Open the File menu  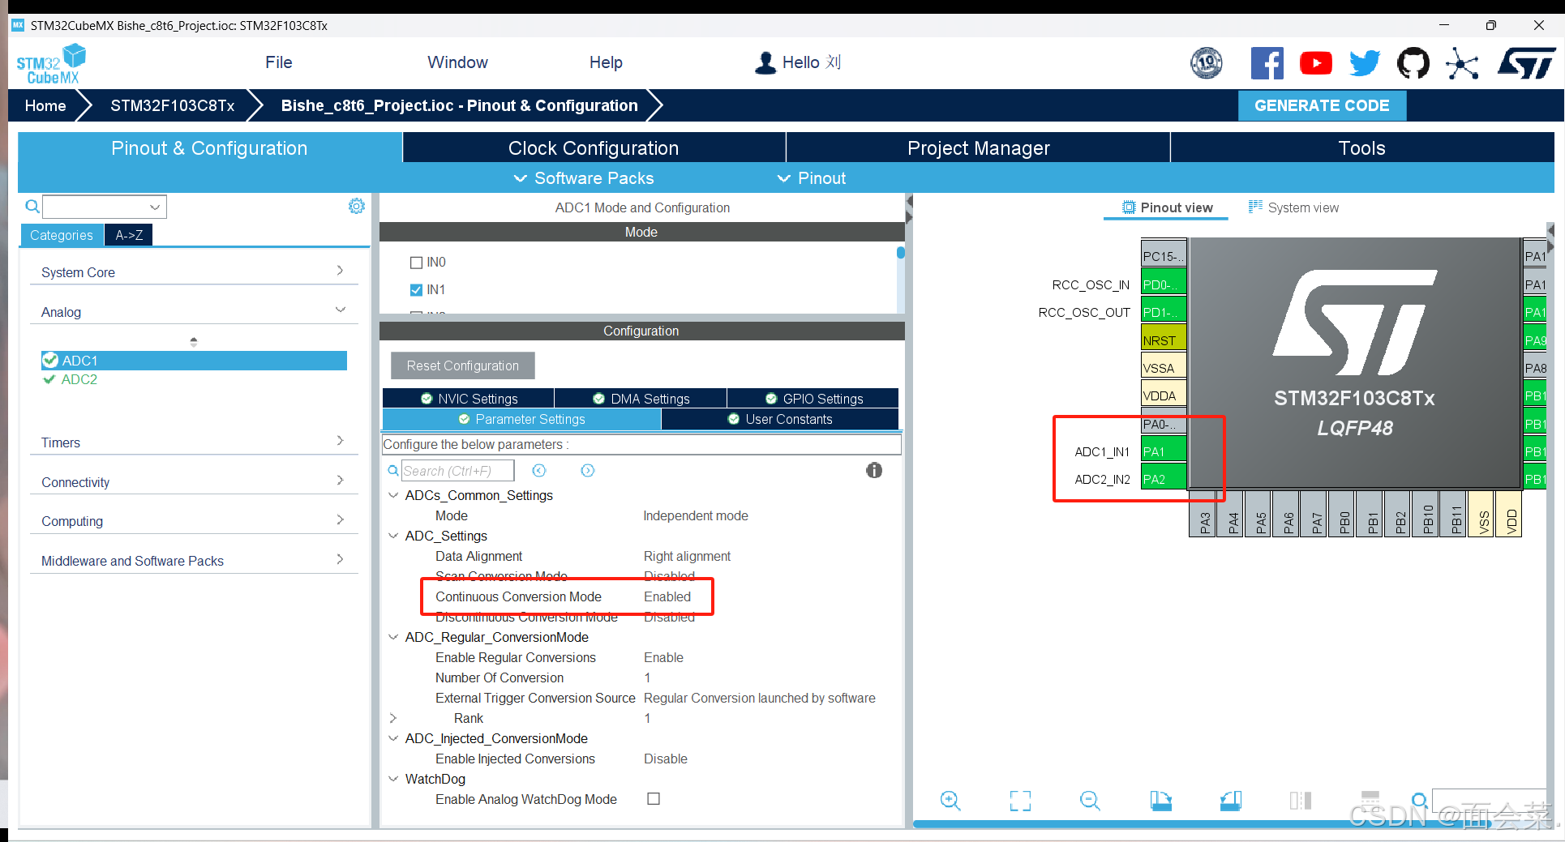pyautogui.click(x=279, y=62)
